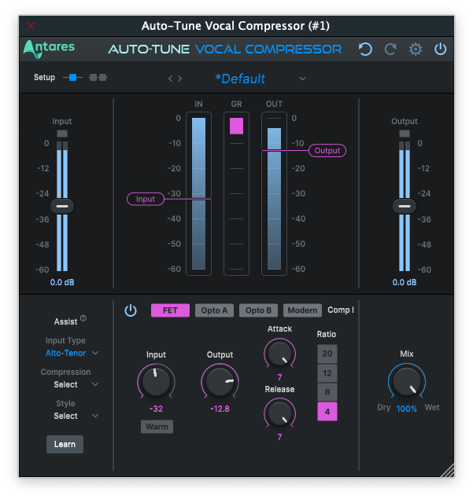Click the input fader 0.0 dB value
Viewport: 473px width, 499px height.
[62, 282]
